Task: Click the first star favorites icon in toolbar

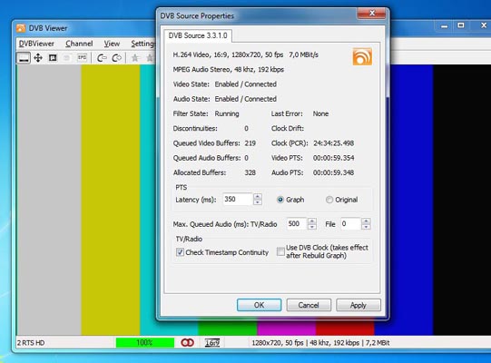Action: [135, 58]
